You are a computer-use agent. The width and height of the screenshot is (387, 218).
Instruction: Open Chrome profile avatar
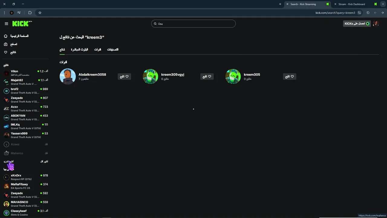click(12, 13)
